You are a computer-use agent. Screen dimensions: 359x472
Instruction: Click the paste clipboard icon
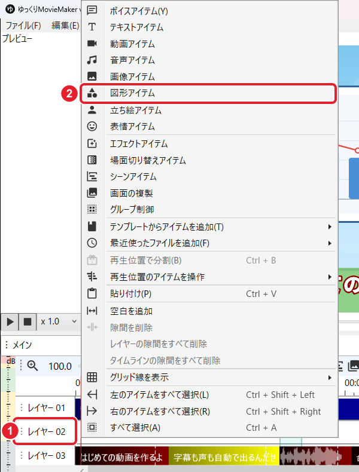click(x=92, y=293)
